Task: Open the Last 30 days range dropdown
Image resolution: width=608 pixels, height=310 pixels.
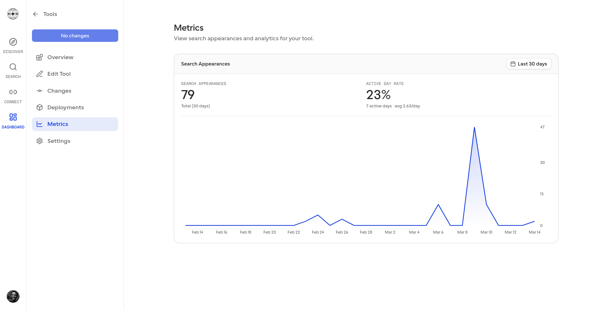Action: click(529, 64)
